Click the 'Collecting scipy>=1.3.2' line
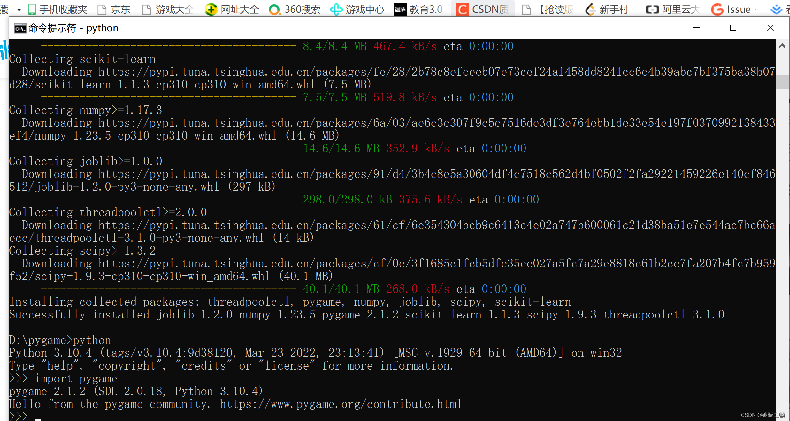The width and height of the screenshot is (790, 421). (x=82, y=251)
